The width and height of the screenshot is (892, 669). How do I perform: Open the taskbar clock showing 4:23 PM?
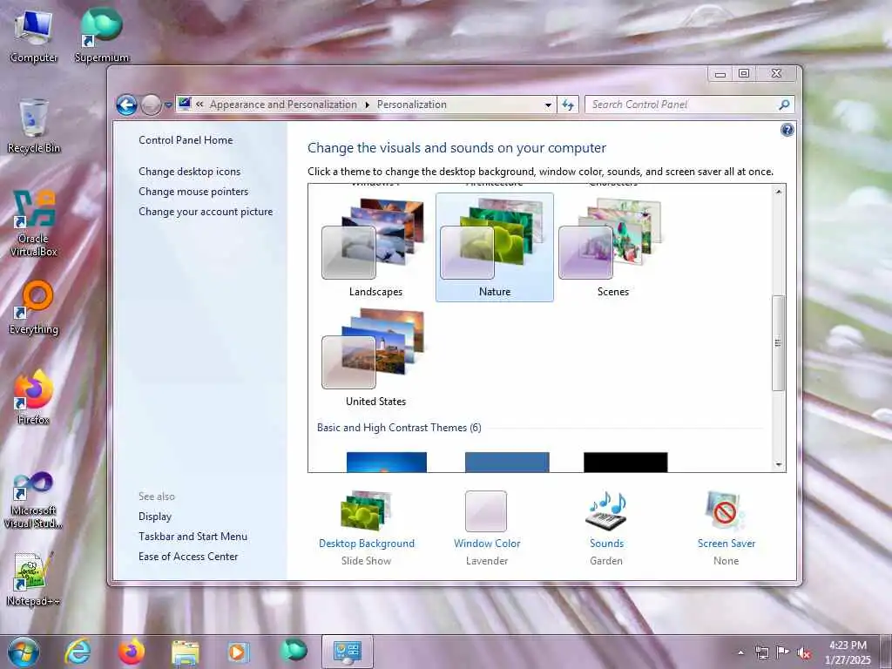point(848,652)
